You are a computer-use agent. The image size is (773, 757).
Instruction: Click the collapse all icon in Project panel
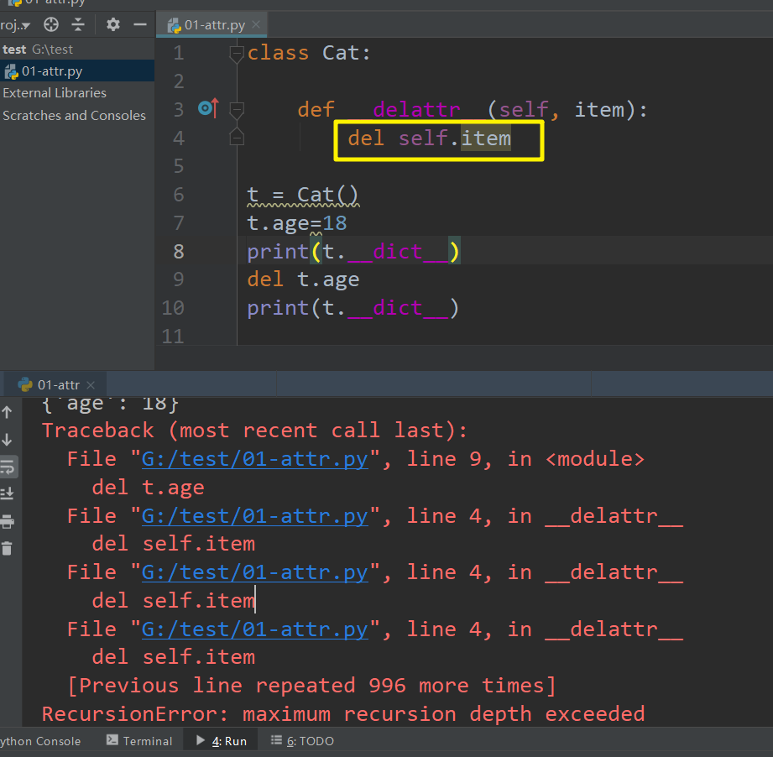point(78,24)
